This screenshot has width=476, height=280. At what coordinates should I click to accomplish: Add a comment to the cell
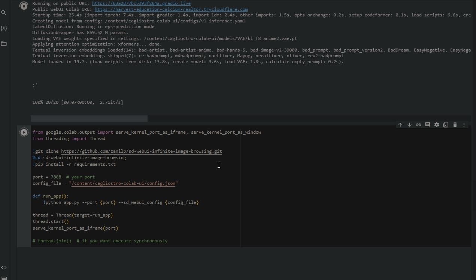pos(428,125)
